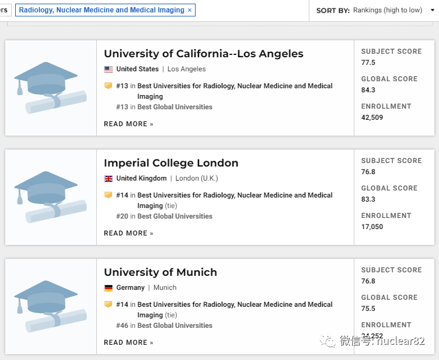Click the United Kingdom flag icon
The width and height of the screenshot is (439, 360).
pos(109,178)
